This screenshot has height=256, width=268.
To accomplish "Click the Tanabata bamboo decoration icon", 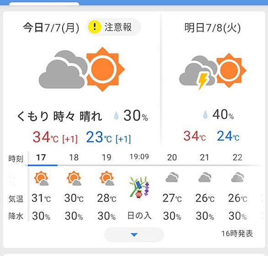I will [139, 187].
